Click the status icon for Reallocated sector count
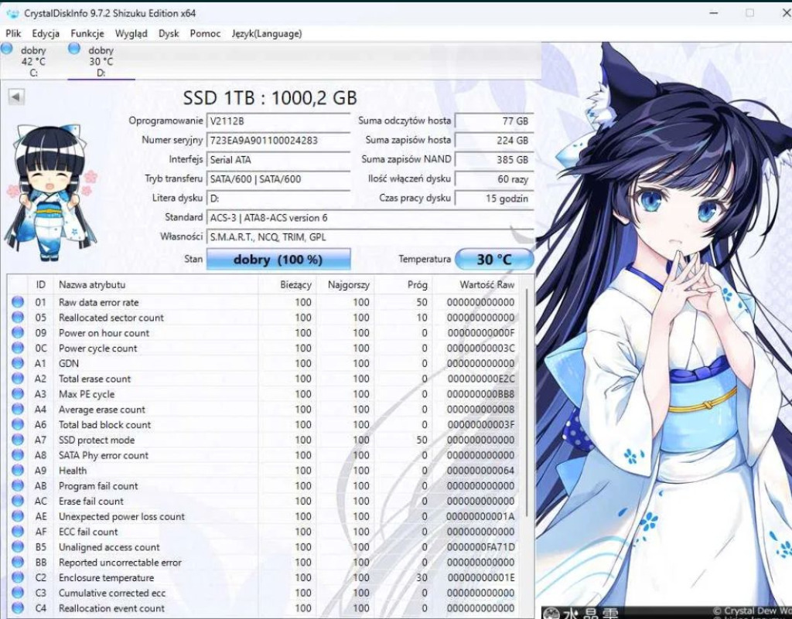The height and width of the screenshot is (619, 792). (x=18, y=318)
